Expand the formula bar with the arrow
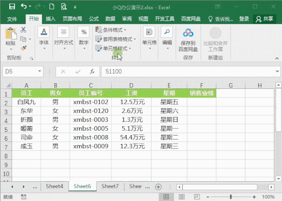The width and height of the screenshot is (282, 201). click(x=277, y=71)
